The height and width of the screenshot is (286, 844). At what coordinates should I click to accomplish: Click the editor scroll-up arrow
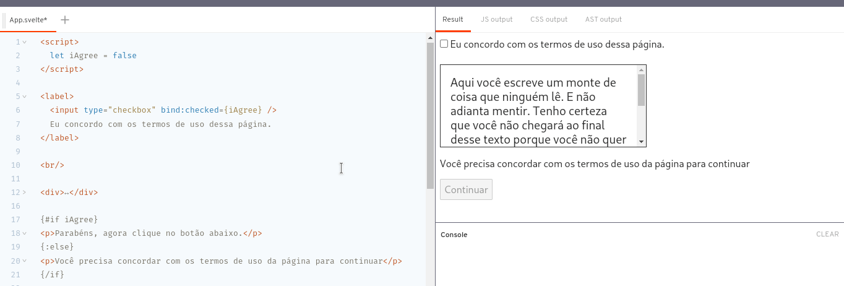coord(430,38)
